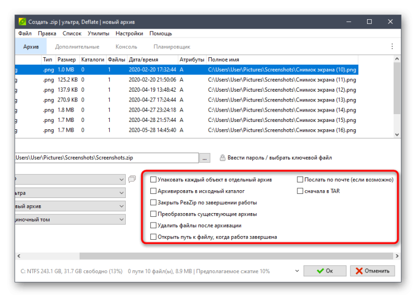Click the horizontal scrollbar thumb
The image size is (416, 297).
(x=236, y=256)
